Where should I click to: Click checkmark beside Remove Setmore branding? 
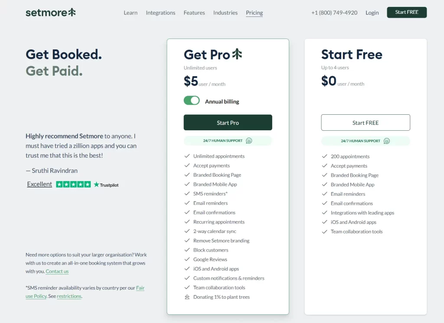coord(186,240)
